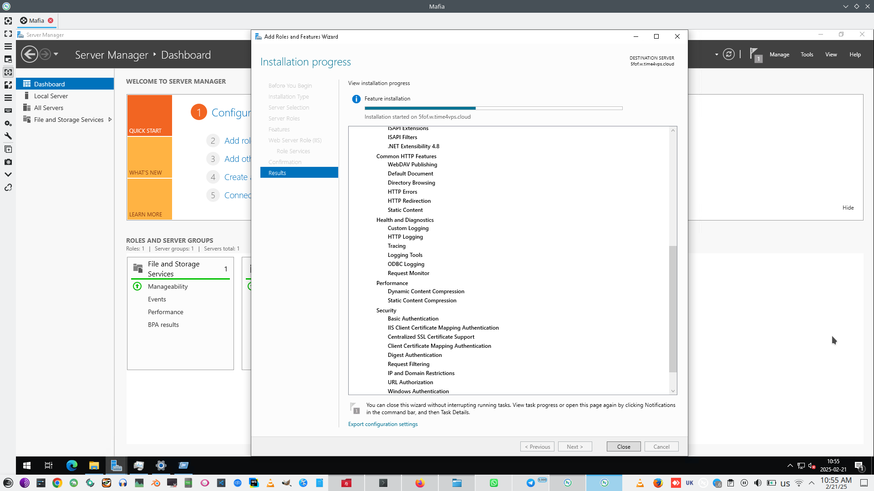Open the Task View taskbar icon

(x=49, y=465)
